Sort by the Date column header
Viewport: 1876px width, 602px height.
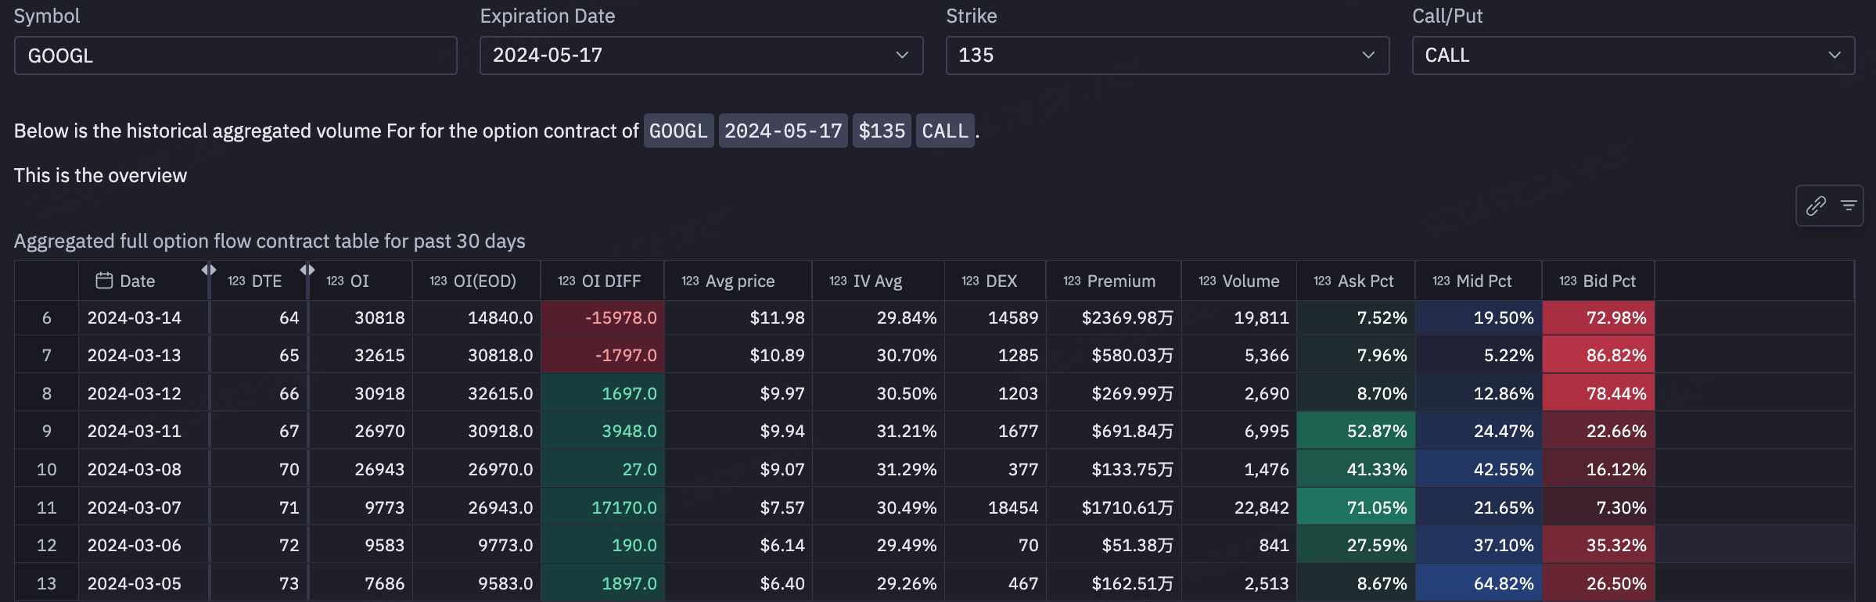coord(143,281)
